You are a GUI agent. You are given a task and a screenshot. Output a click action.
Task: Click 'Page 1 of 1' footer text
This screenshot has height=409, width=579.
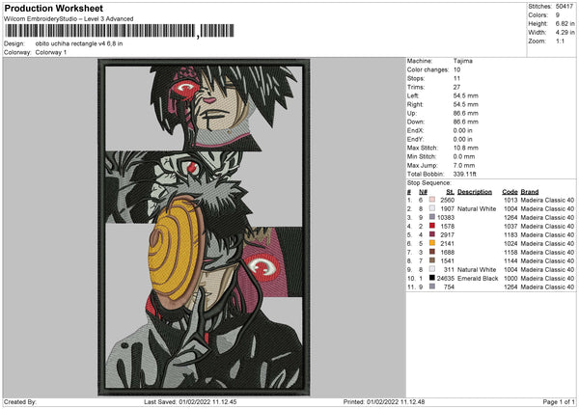point(559,401)
